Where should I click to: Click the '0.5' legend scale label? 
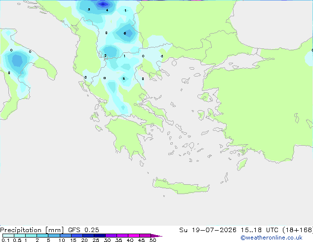pyautogui.click(x=17, y=240)
